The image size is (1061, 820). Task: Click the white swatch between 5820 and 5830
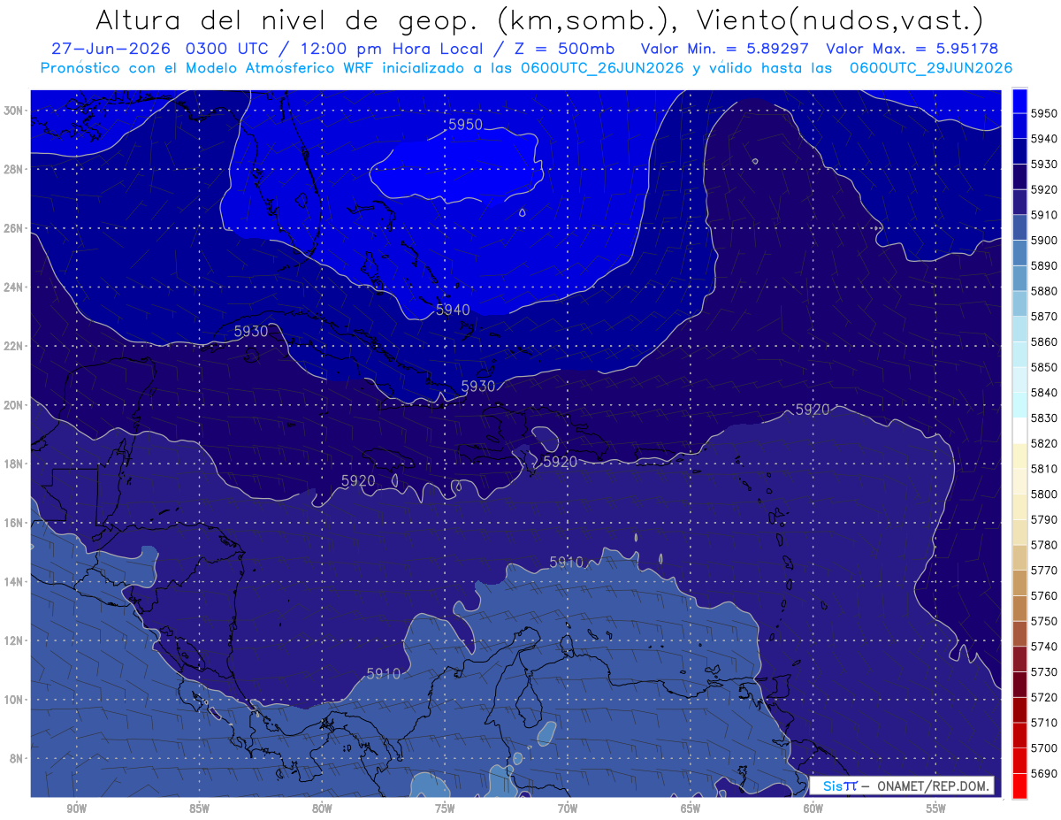tap(1019, 431)
